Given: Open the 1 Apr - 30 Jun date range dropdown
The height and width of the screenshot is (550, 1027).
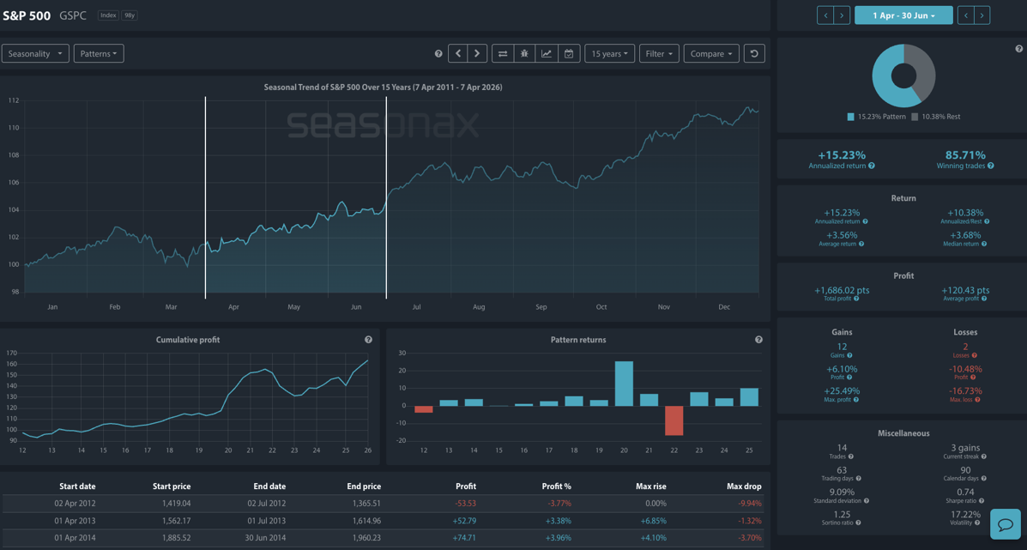Looking at the screenshot, I should 903,15.
